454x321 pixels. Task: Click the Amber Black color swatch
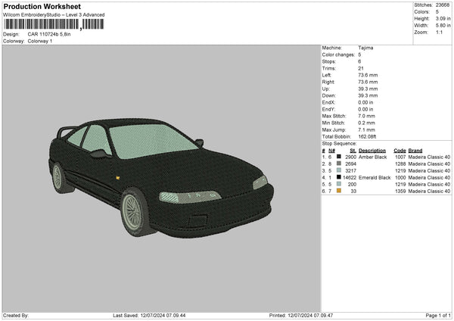coord(337,157)
